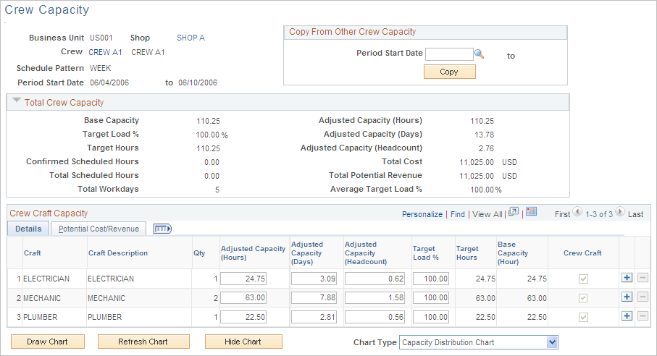Sort by the Craft column header
Viewport: 657px width, 356px height.
(x=33, y=253)
